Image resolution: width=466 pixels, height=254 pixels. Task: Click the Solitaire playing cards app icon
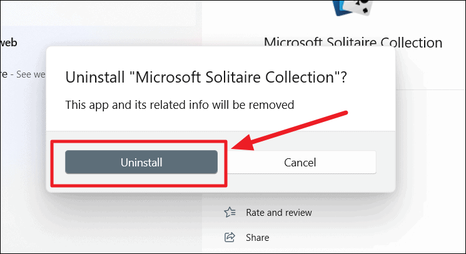pyautogui.click(x=351, y=8)
